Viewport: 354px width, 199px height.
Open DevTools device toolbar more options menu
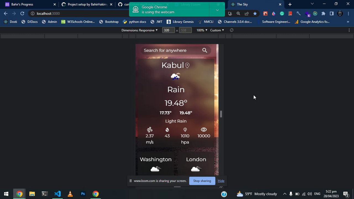click(x=349, y=30)
